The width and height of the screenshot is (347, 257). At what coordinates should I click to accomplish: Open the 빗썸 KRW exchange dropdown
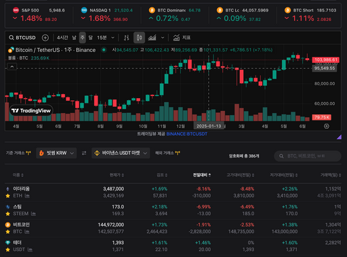[x=56, y=153]
